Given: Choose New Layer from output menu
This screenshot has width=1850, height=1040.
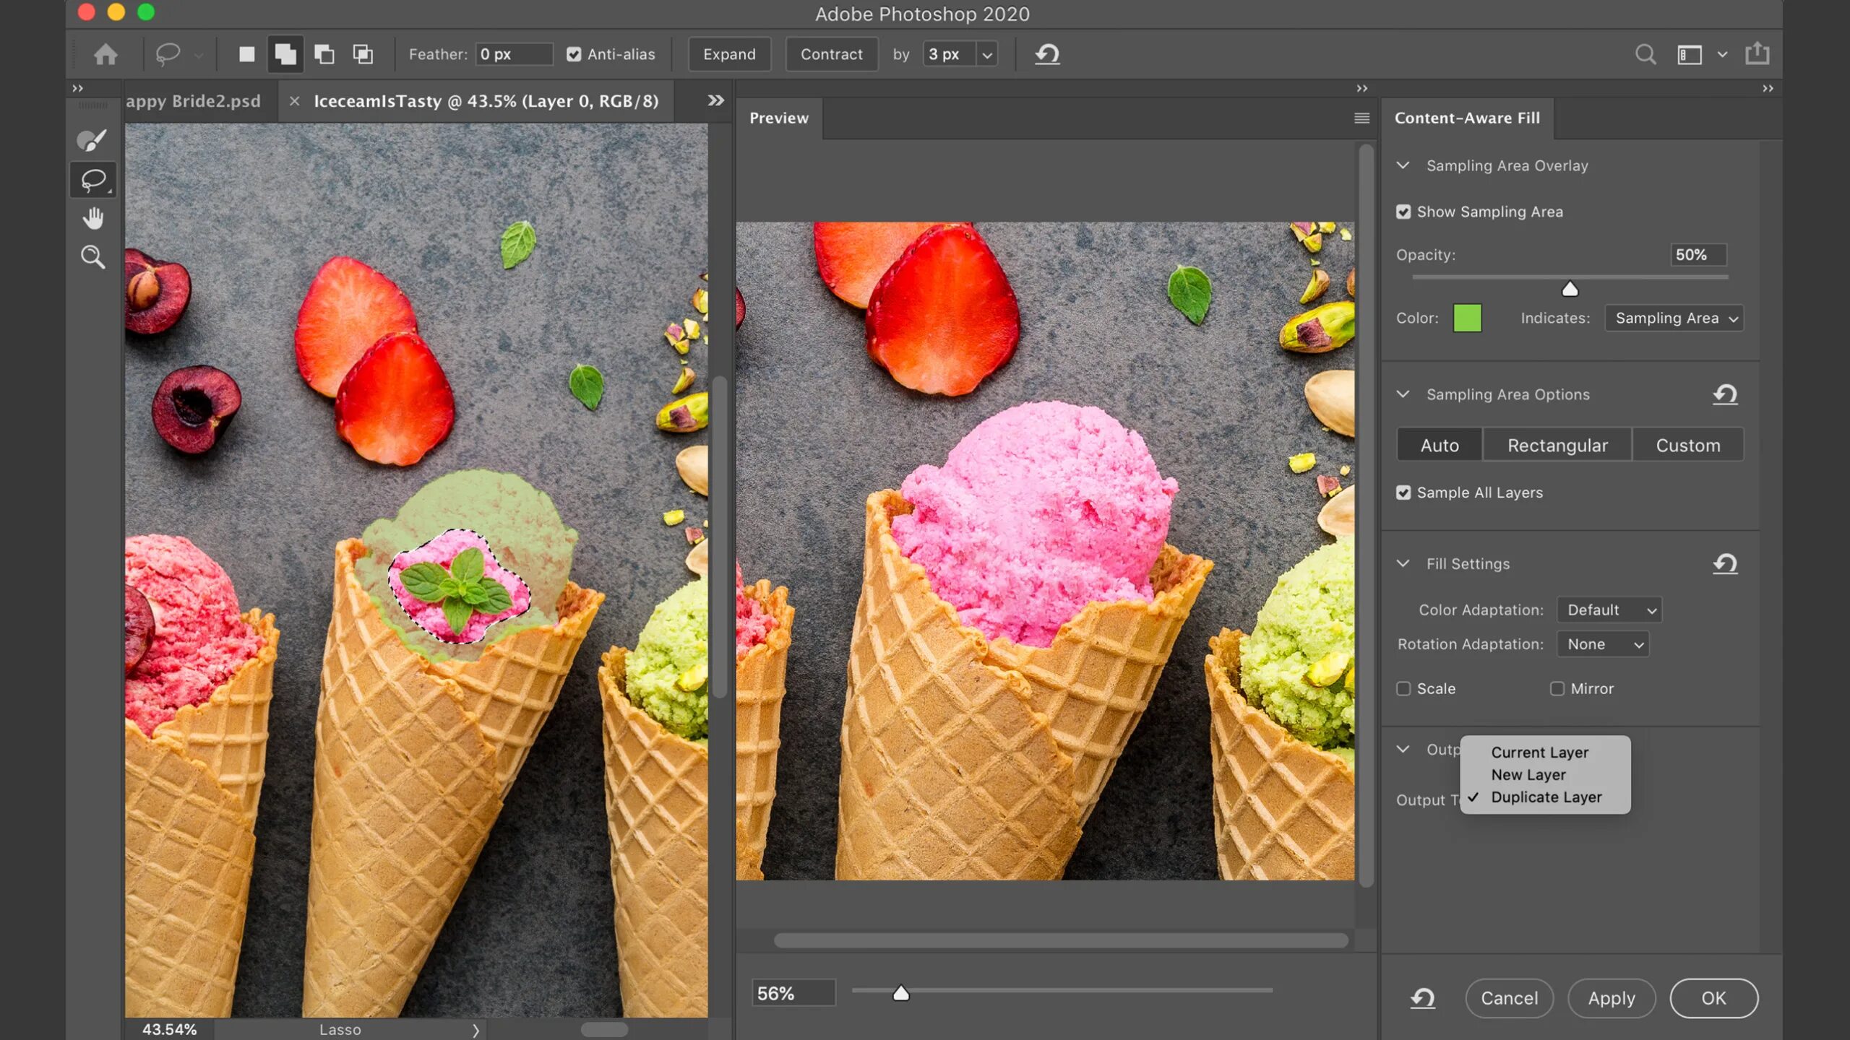Looking at the screenshot, I should click(1528, 775).
